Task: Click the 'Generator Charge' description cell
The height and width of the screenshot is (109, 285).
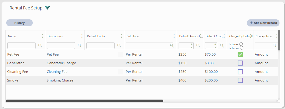Action: point(61,63)
